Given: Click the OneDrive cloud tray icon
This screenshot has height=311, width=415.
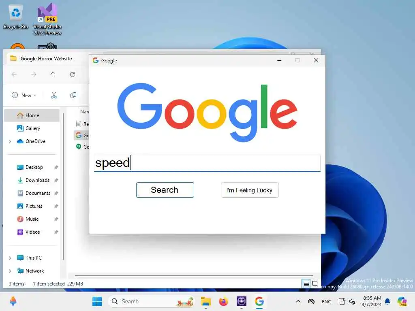Looking at the screenshot, I should pos(311,301).
